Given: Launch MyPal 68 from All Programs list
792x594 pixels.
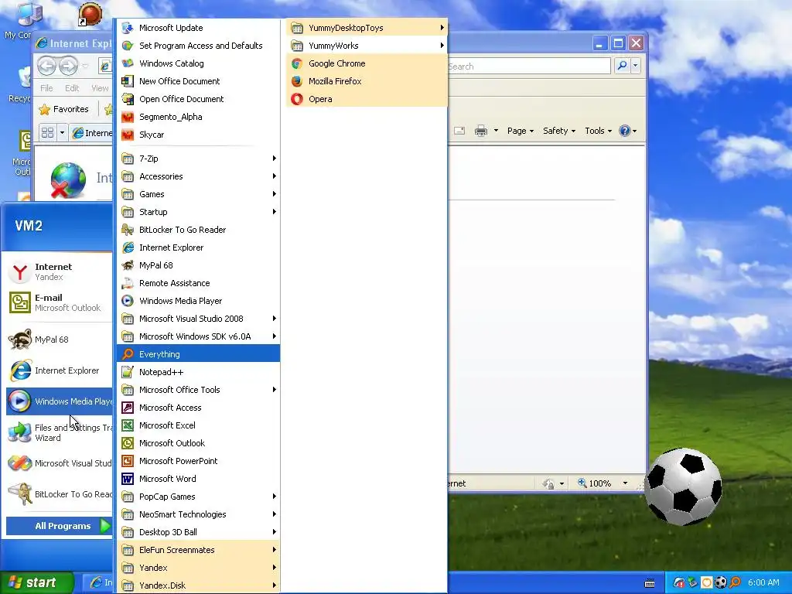Looking at the screenshot, I should point(198,265).
